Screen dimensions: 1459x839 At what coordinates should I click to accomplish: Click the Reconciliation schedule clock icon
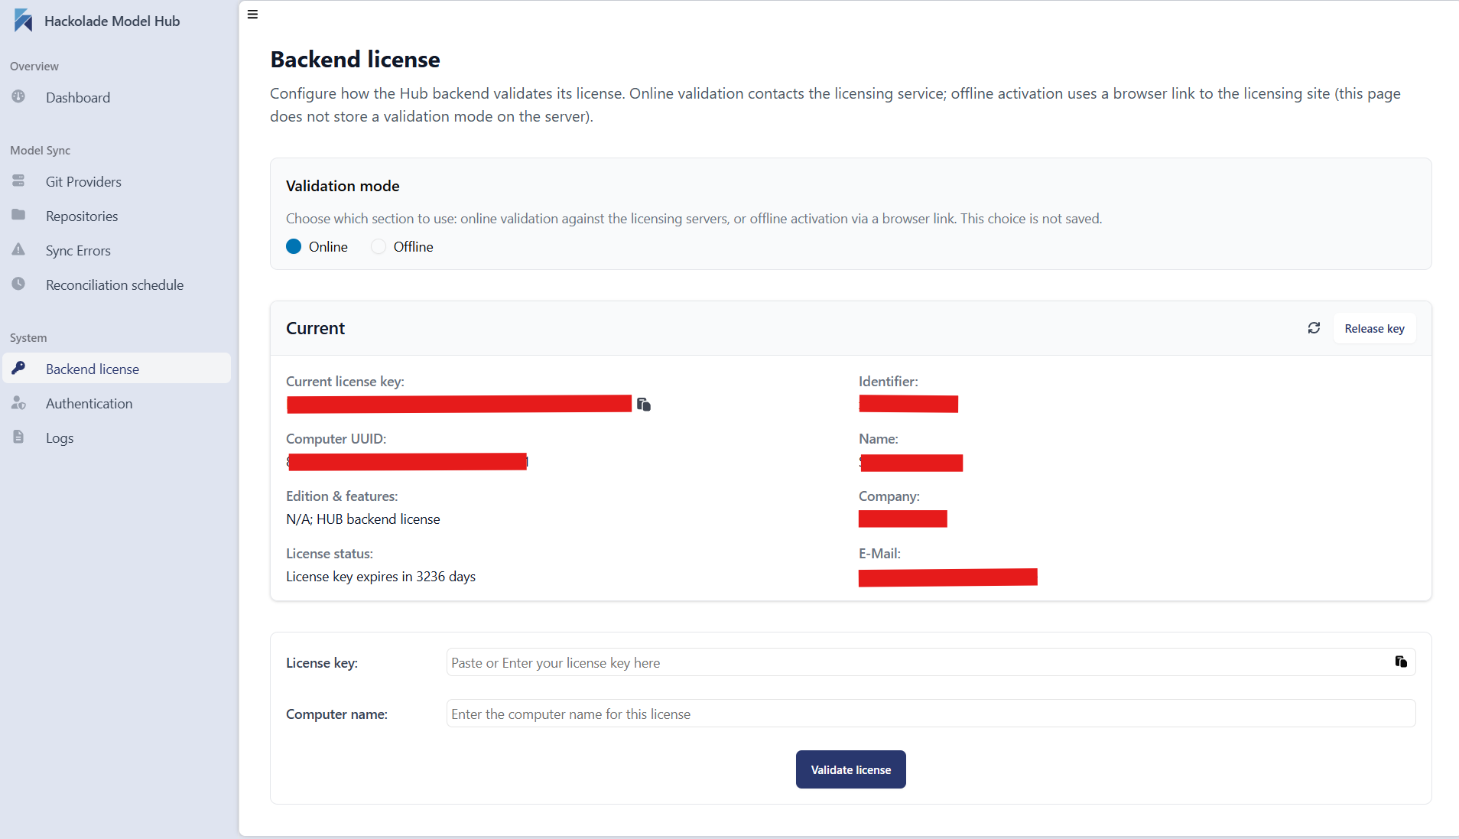18,284
